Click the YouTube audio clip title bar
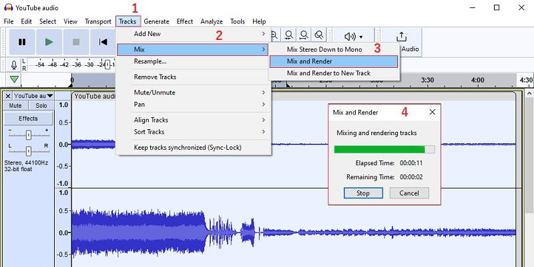Image resolution: width=534 pixels, height=267 pixels. (294, 96)
